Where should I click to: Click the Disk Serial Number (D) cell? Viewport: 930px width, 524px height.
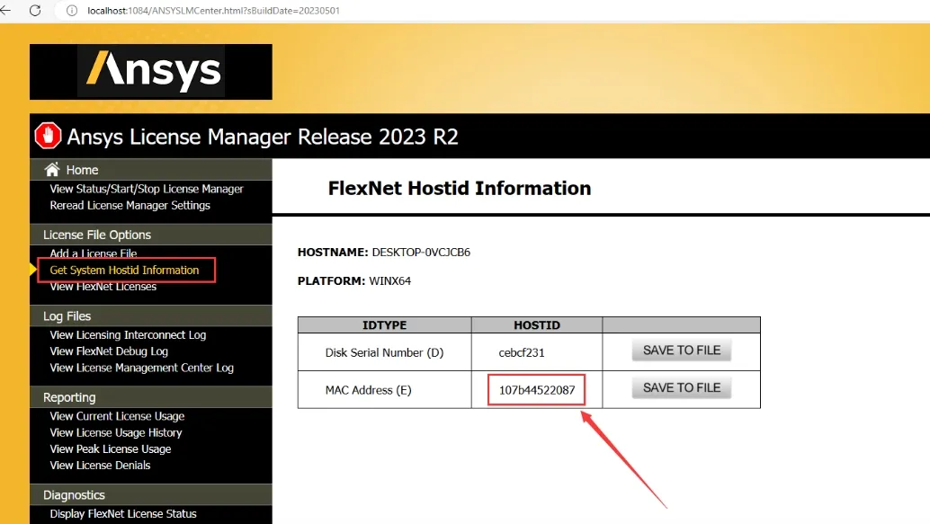coord(384,352)
